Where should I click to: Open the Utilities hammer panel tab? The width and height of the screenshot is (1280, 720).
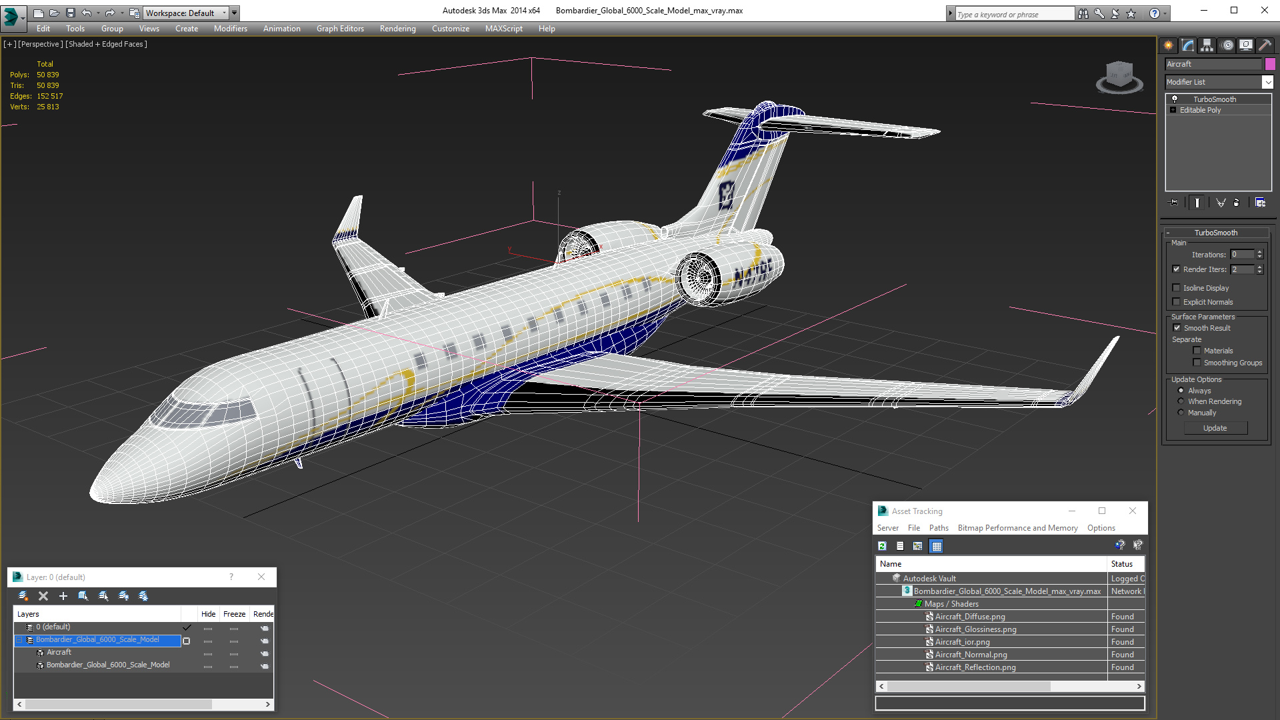click(x=1265, y=45)
